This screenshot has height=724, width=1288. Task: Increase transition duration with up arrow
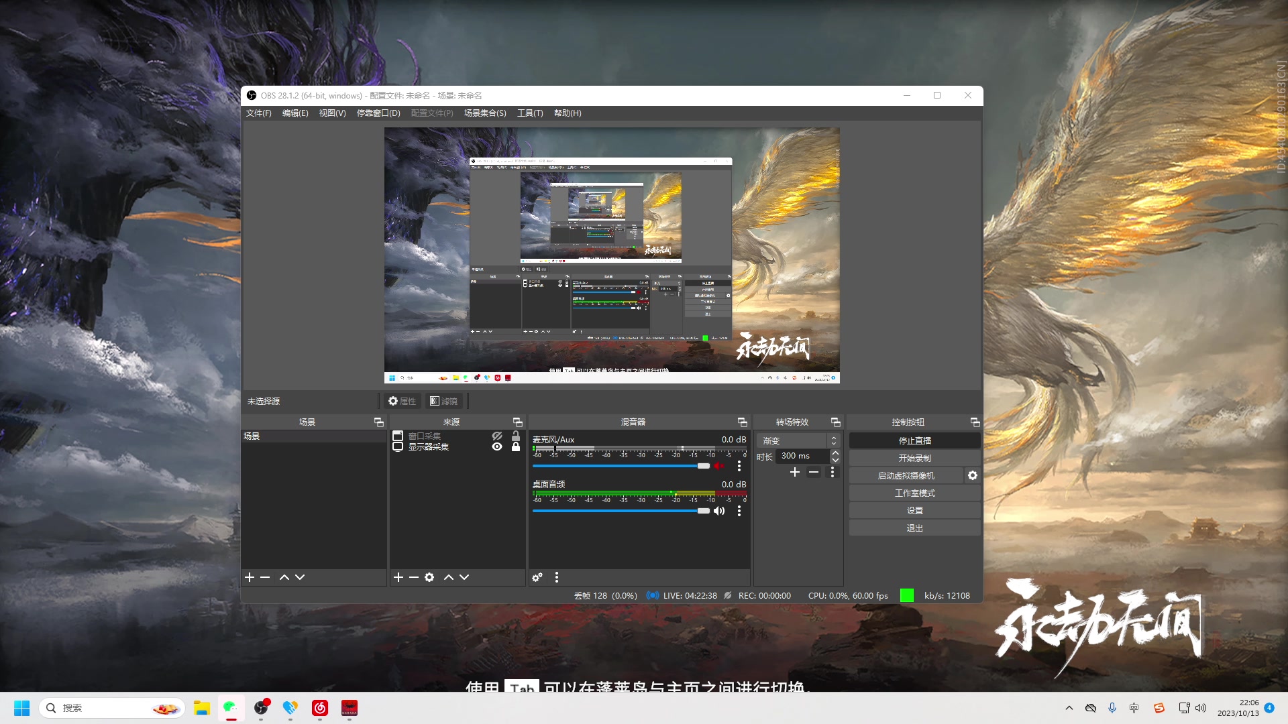pos(835,452)
